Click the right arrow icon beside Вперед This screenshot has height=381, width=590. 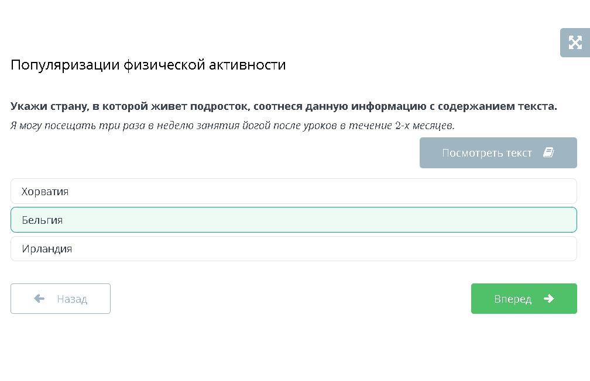pyautogui.click(x=548, y=299)
